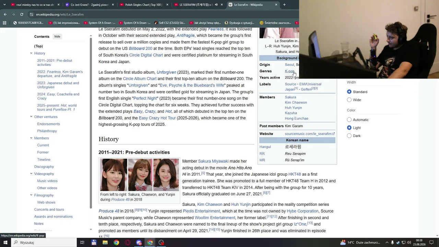
Task: Jump to Concerts and tours in Contents
Action: 49,210
